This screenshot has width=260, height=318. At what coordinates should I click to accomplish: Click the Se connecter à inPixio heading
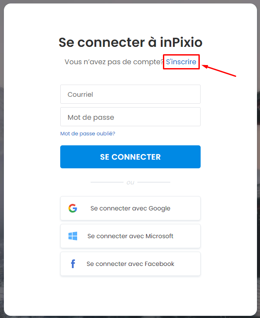[x=130, y=42]
